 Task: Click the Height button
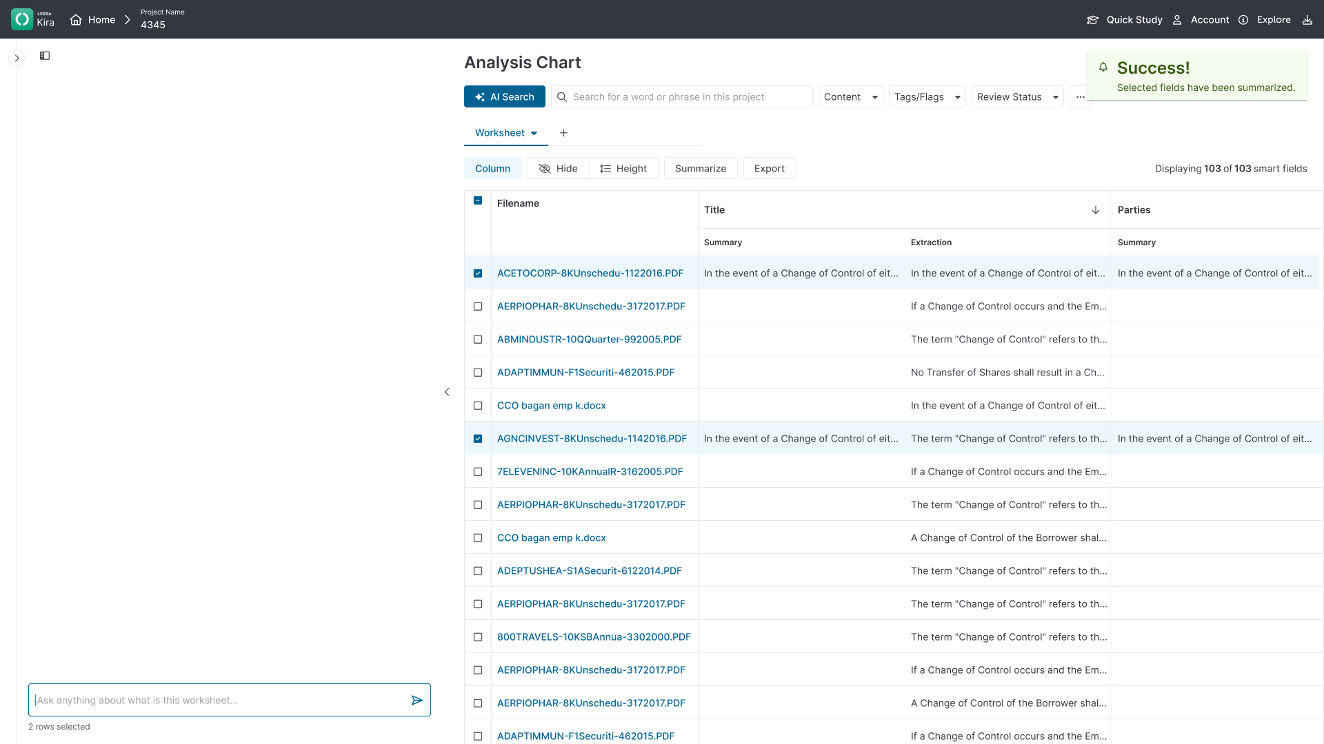pos(623,168)
